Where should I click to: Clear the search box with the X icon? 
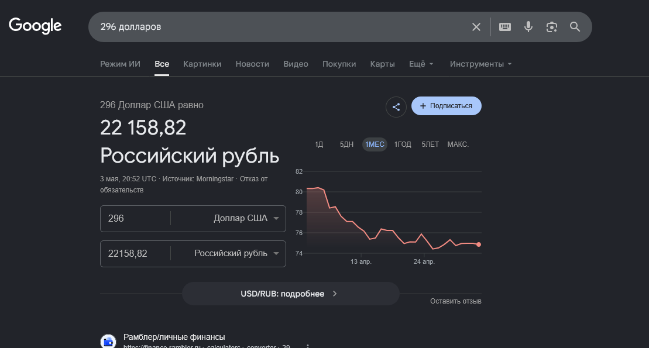point(476,27)
